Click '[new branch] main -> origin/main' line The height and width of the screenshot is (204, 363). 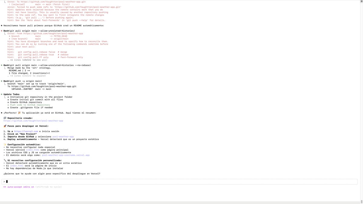point(39,39)
